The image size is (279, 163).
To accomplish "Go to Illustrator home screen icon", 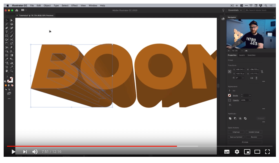I will [17, 10].
